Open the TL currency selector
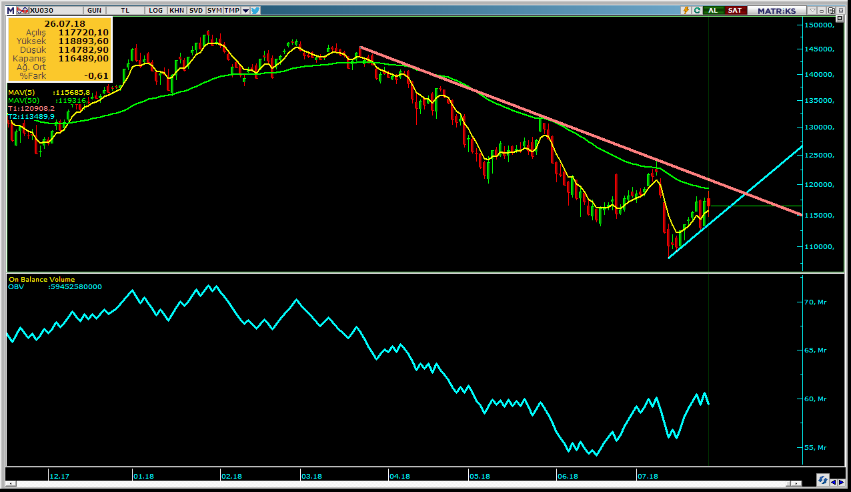The width and height of the screenshot is (851, 492). 125,10
